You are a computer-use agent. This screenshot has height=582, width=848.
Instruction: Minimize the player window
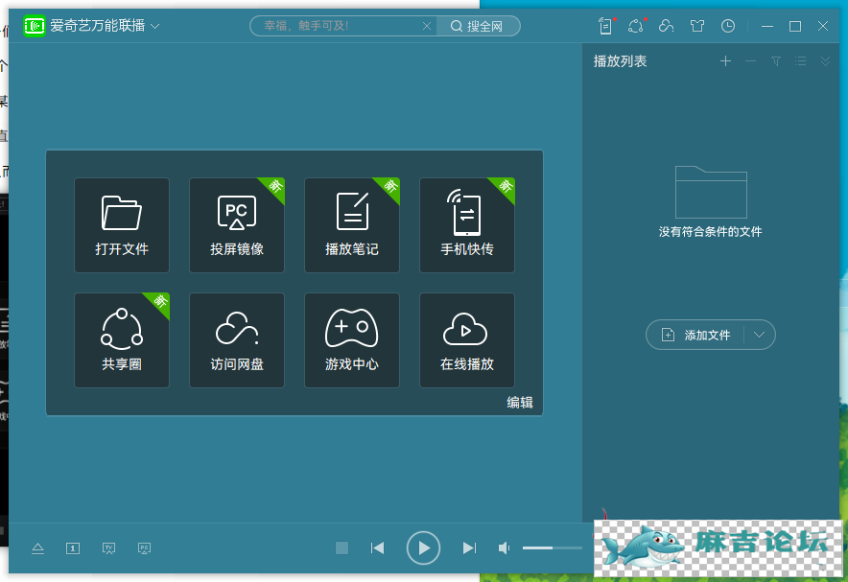[x=766, y=26]
